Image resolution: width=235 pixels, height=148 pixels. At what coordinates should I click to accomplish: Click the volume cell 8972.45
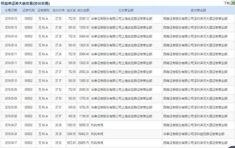click(x=72, y=143)
